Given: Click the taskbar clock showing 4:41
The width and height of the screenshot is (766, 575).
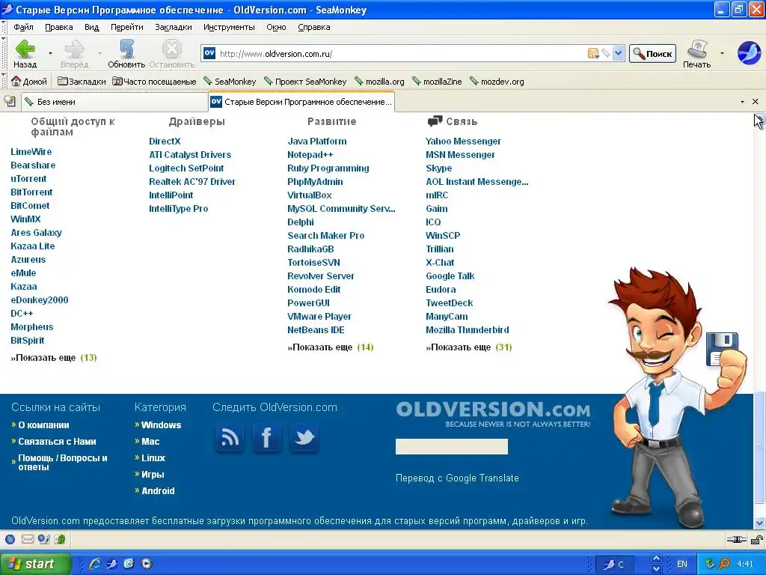Looking at the screenshot, I should [745, 564].
